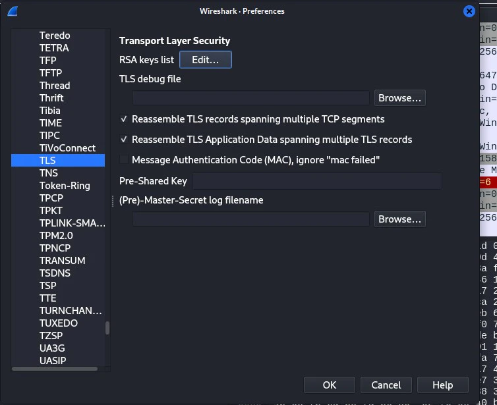Toggle Reassemble TLS Application Data checkbox
This screenshot has width=497, height=405.
click(x=124, y=140)
